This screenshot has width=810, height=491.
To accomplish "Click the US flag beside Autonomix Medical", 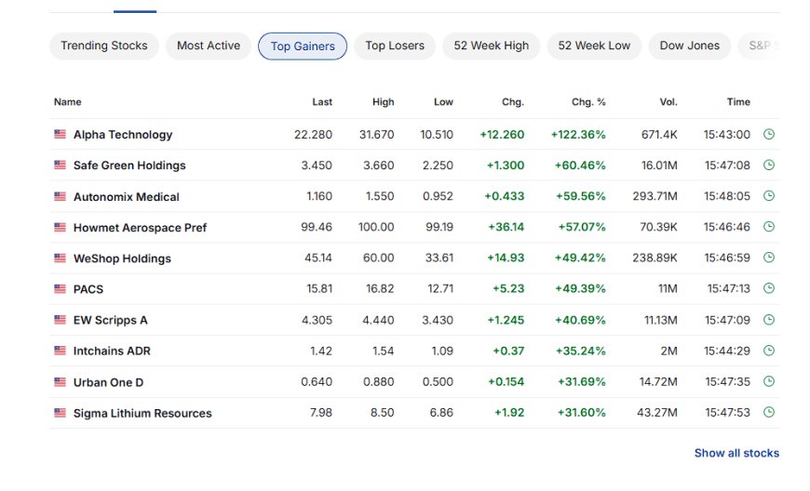I will [60, 196].
